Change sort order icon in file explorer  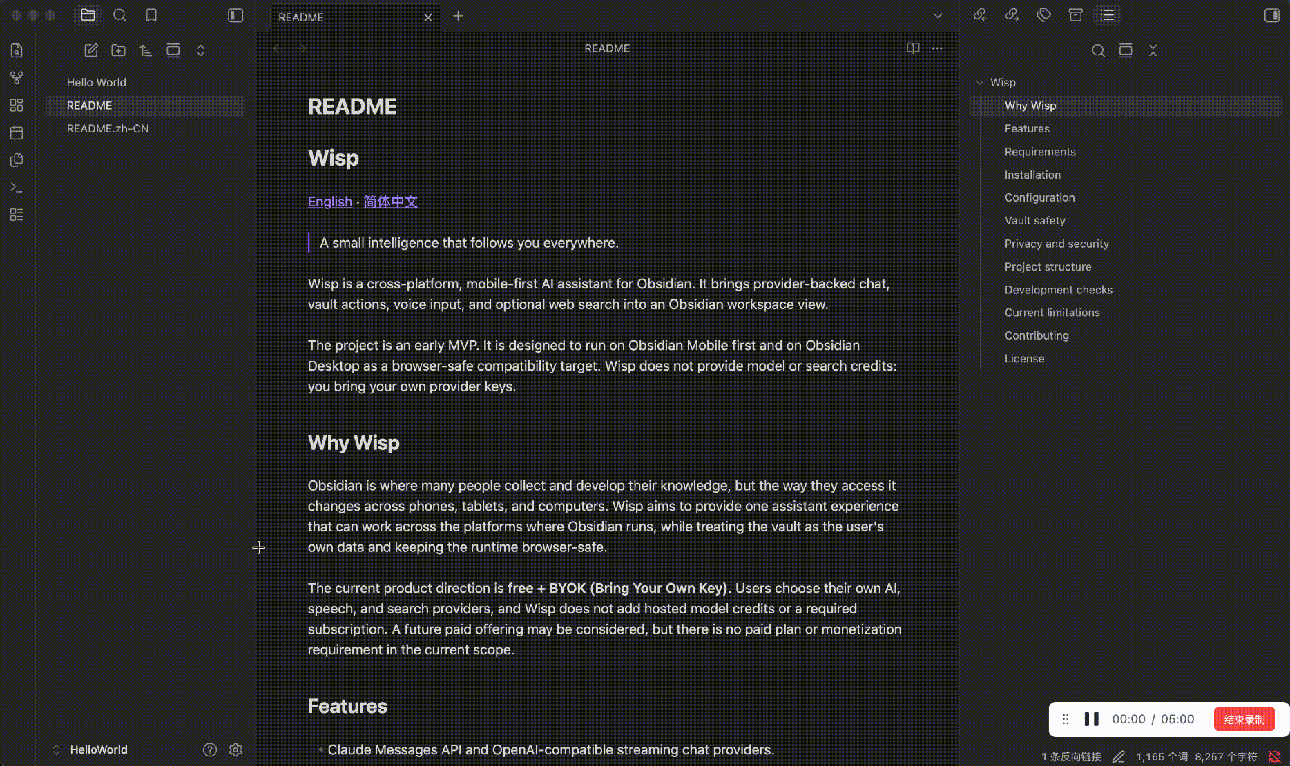point(146,50)
